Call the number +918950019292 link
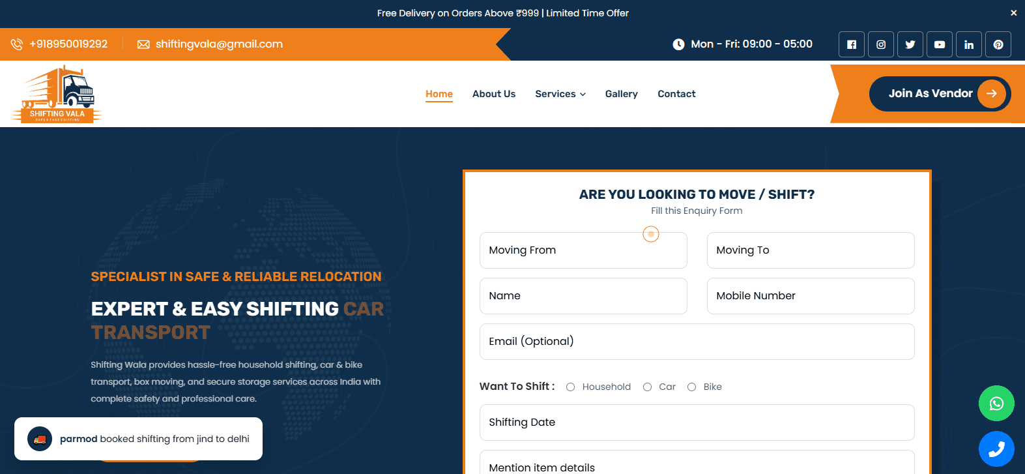Screen dimensions: 1025x474 tap(68, 44)
